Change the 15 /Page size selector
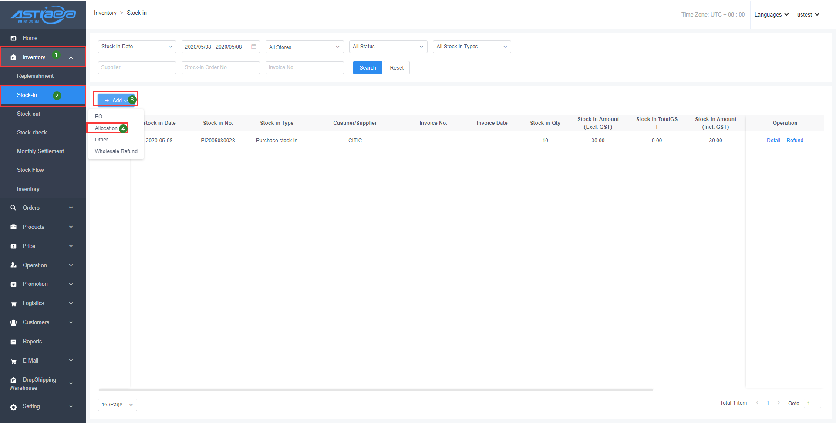This screenshot has width=836, height=423. 117,405
